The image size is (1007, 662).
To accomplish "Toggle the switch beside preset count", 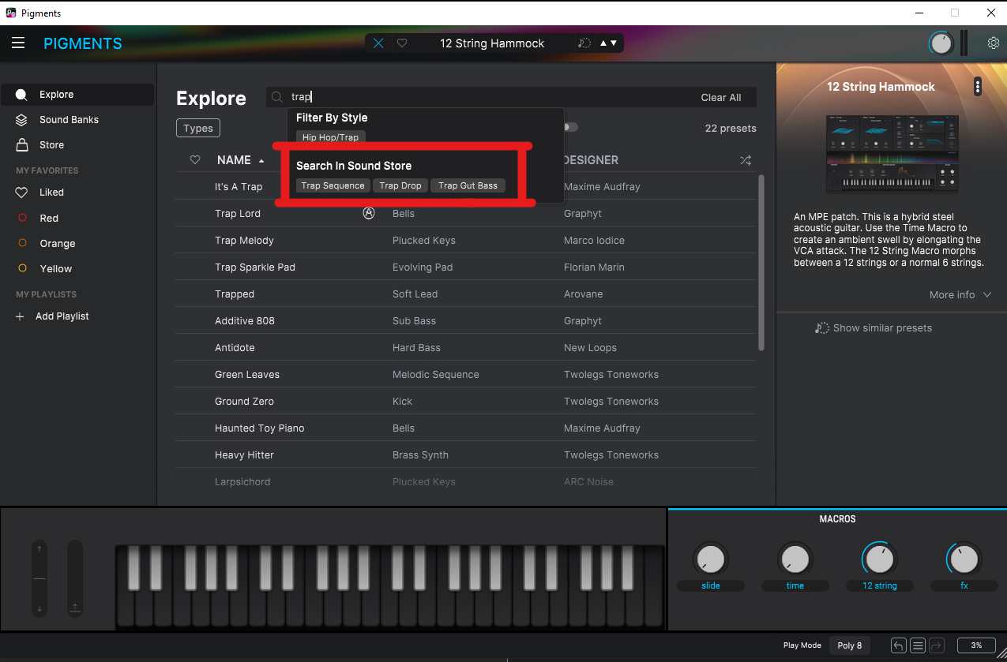I will (x=572, y=127).
